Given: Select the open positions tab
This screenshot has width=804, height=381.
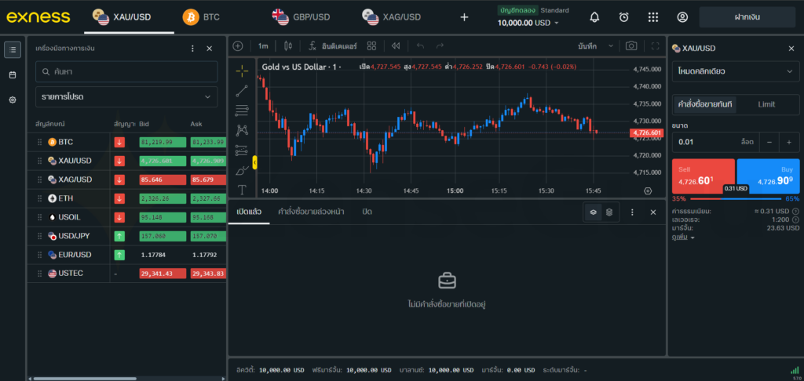Looking at the screenshot, I should tap(249, 212).
